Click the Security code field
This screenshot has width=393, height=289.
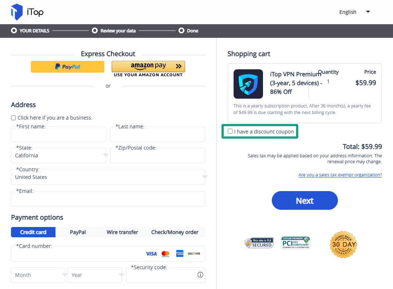pyautogui.click(x=166, y=275)
